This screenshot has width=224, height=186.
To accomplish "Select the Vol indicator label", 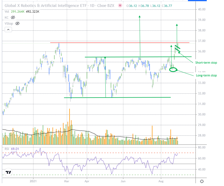I will point(7,12).
